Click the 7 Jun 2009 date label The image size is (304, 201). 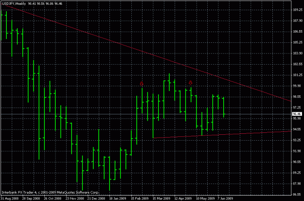point(226,199)
